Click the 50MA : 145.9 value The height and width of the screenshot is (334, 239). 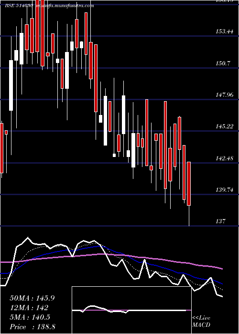32,298
